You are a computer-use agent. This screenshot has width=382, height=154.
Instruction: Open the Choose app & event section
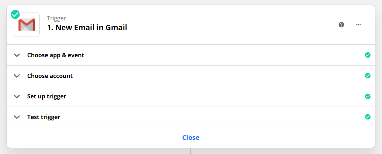click(55, 55)
